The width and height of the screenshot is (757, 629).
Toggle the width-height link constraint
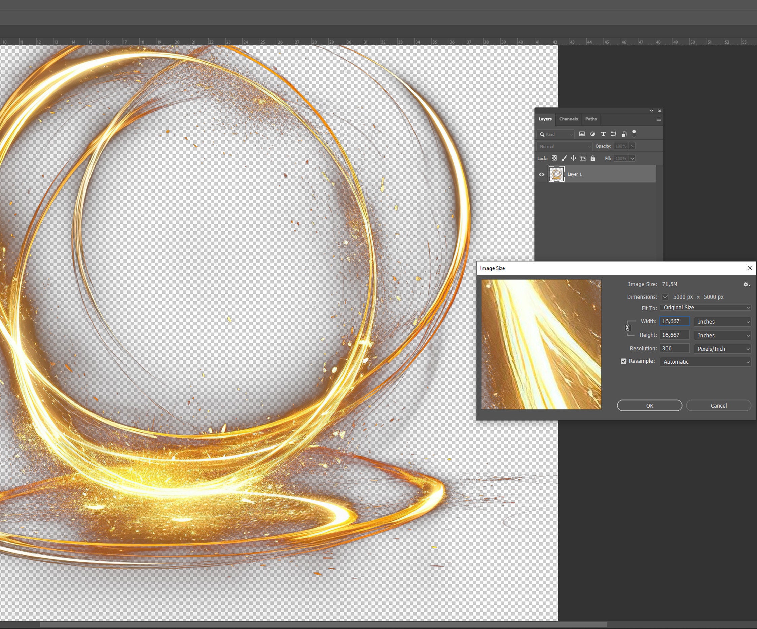pos(628,328)
